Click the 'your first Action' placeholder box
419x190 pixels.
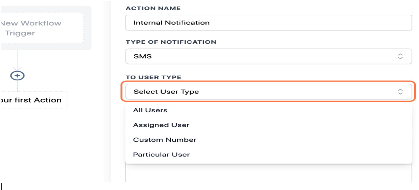tap(33, 100)
